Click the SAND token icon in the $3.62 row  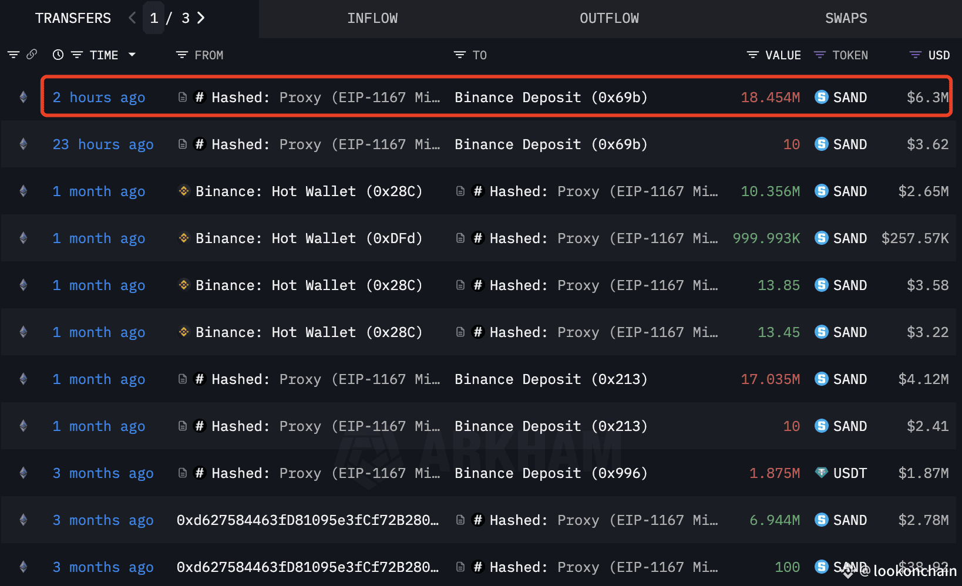click(x=822, y=144)
